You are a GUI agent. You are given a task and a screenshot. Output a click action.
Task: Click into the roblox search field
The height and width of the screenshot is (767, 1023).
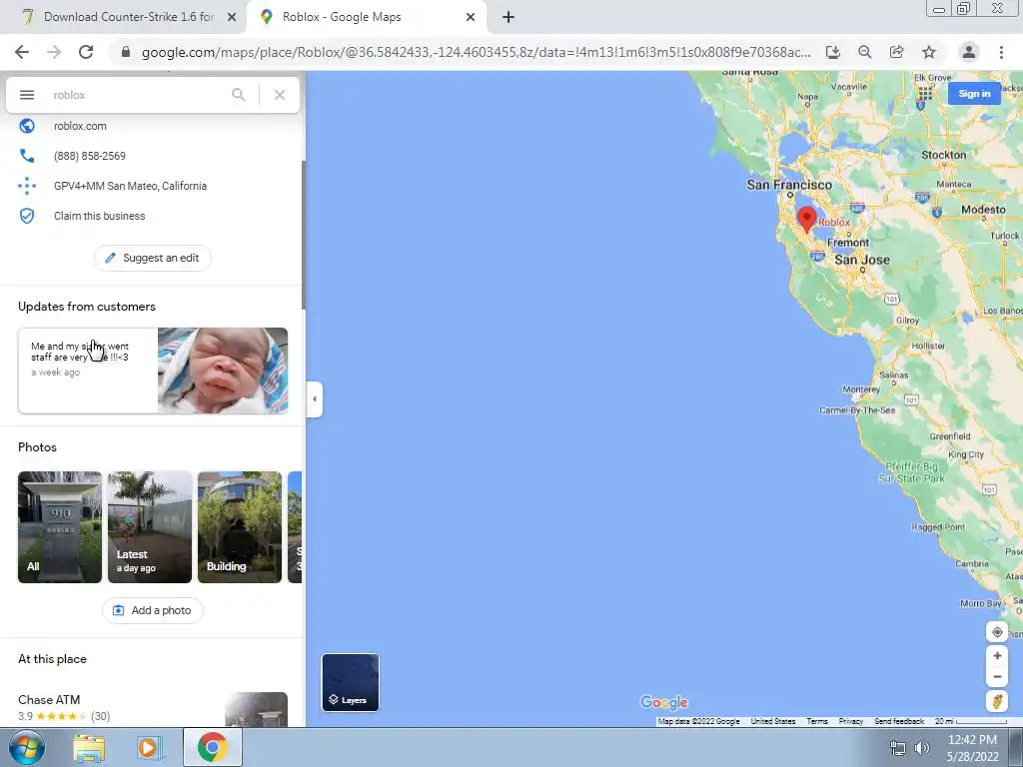click(137, 95)
